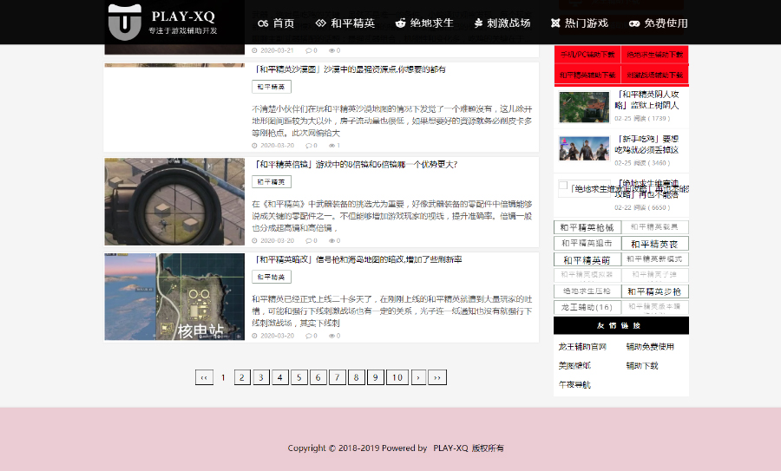Open the sidebar thumbnail of 新手吃鸡
The width and height of the screenshot is (781, 471).
[x=584, y=148]
